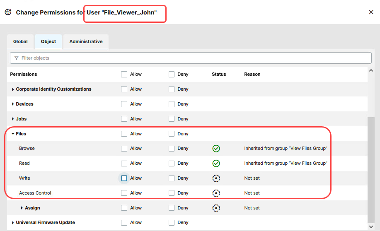Check Deny for Access Control
The height and width of the screenshot is (231, 380).
(x=172, y=193)
